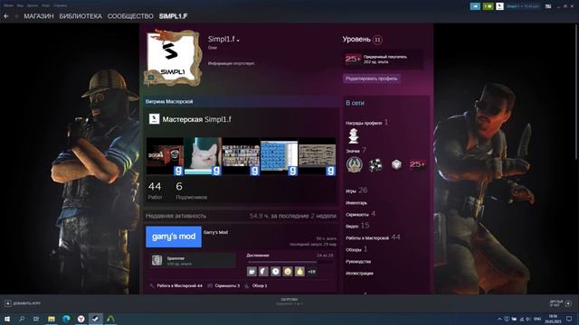579x325 pixels.
Task: Click the green notifications icon in title bar
Action: pyautogui.click(x=489, y=6)
